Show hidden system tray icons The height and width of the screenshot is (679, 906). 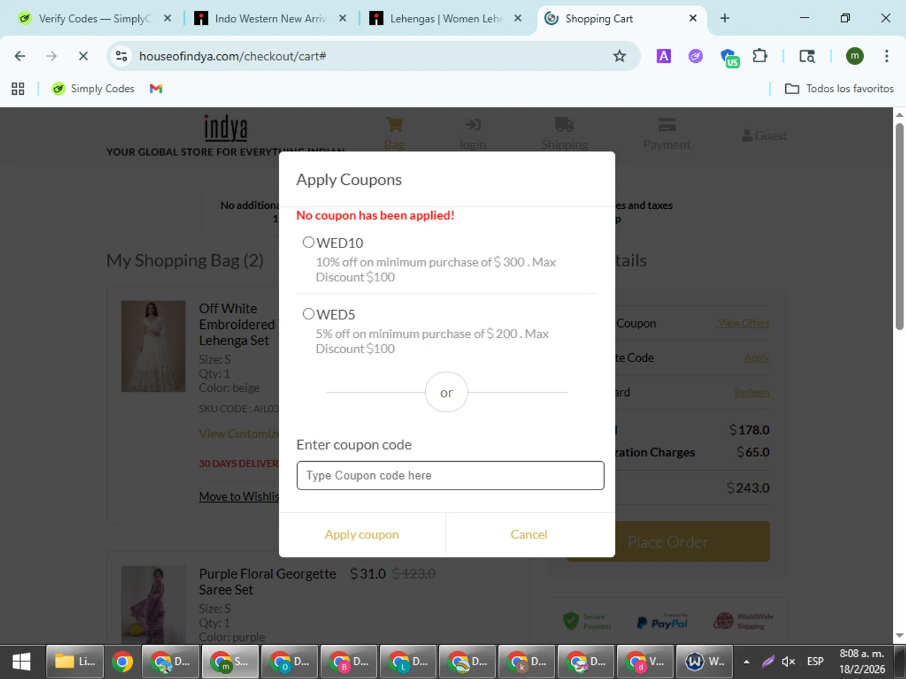point(747,662)
